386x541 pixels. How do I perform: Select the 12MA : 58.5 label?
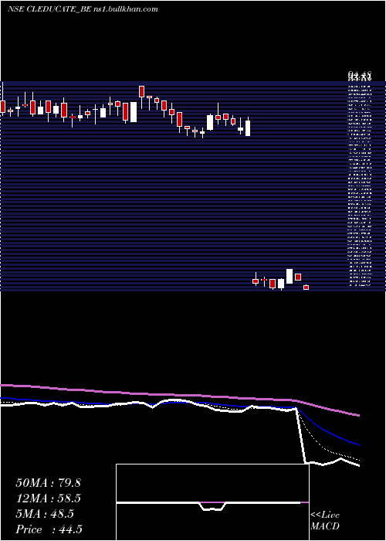tap(48, 498)
